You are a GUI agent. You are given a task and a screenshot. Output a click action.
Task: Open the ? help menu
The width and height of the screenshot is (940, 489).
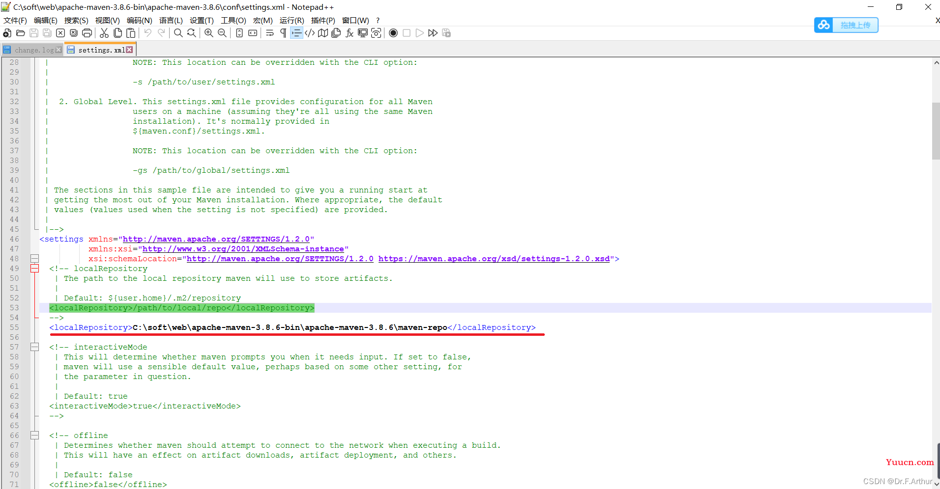coord(378,20)
